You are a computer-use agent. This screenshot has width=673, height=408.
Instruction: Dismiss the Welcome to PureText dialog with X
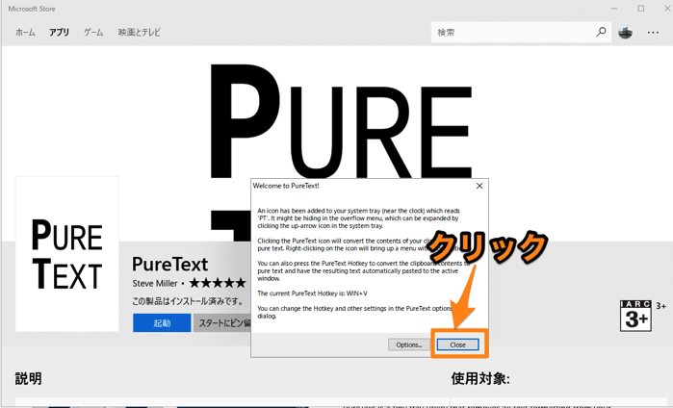479,186
